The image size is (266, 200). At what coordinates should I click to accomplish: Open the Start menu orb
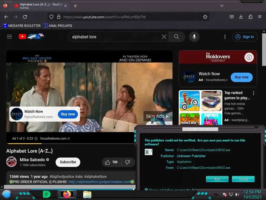(6, 195)
